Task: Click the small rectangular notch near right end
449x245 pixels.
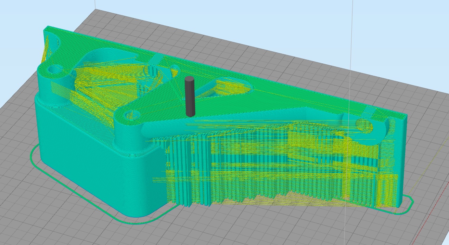Action: 371,112
